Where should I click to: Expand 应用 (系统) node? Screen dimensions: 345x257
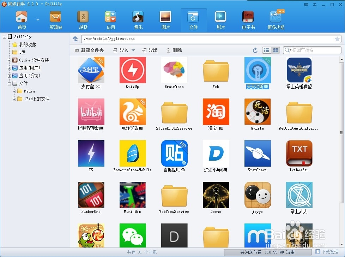coord(9,76)
